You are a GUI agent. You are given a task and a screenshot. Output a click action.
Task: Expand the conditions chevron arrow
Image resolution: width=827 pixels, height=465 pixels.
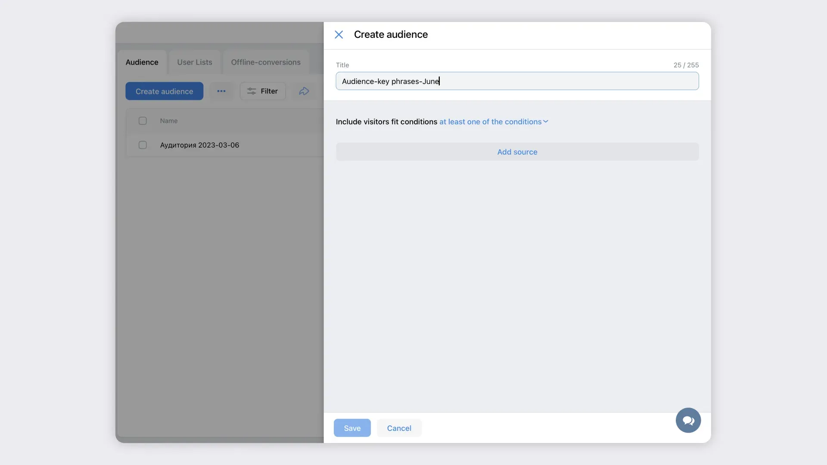coord(546,122)
